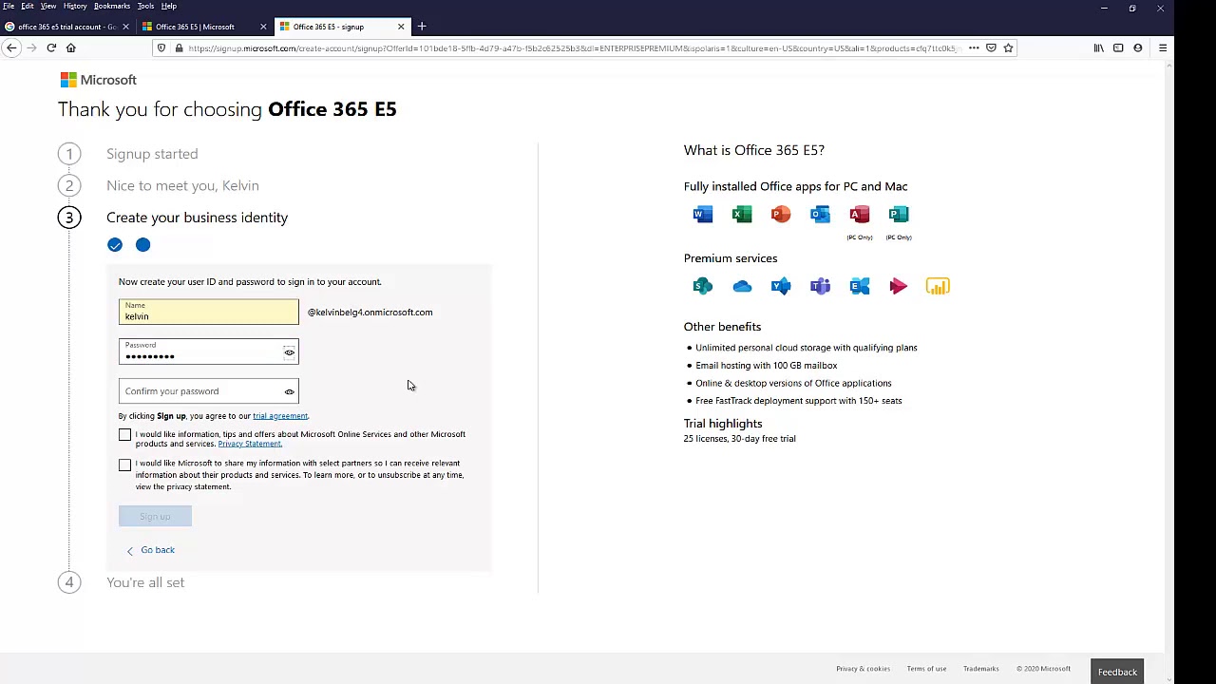Image resolution: width=1216 pixels, height=684 pixels.
Task: Open the Tools menu
Action: pos(145,6)
